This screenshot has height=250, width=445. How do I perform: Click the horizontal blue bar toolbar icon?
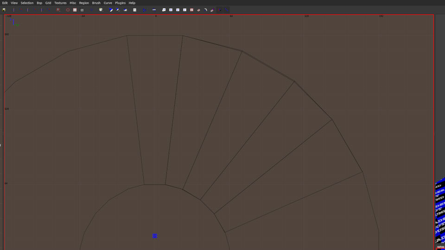click(x=154, y=10)
